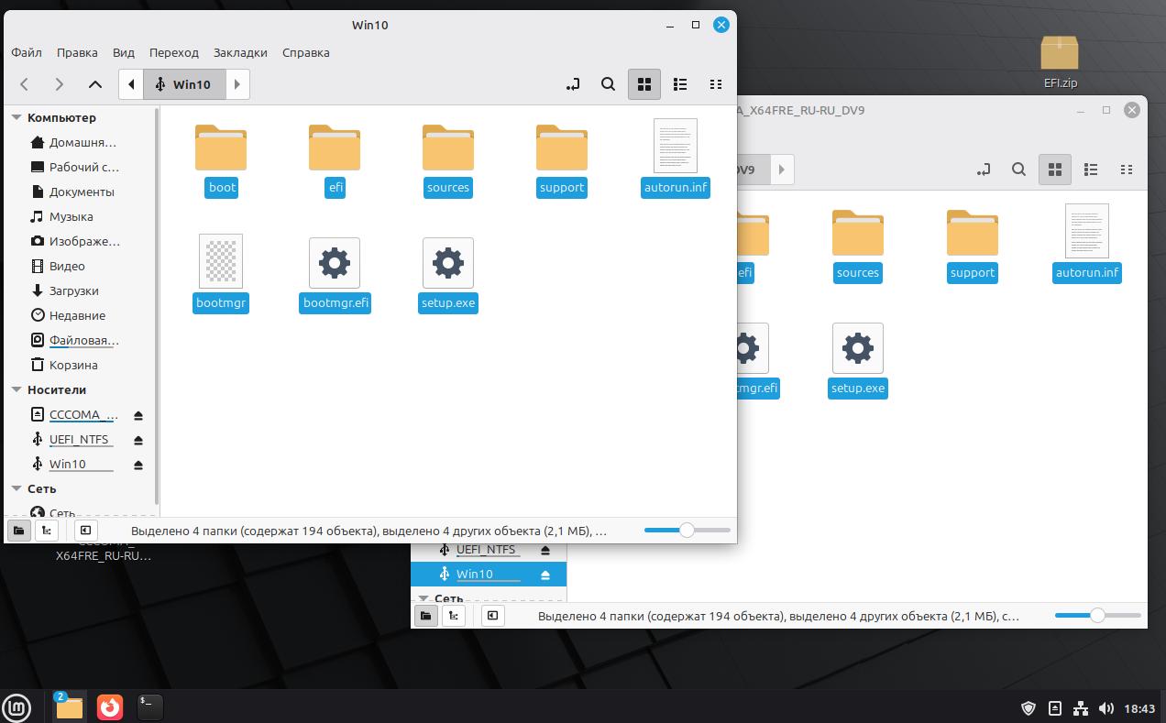Open the terminal from the taskbar
The image size is (1166, 723).
coord(149,707)
